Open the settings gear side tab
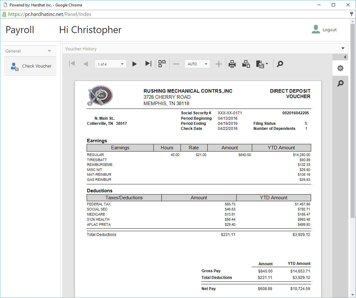Screen dimensions: 356x298 click(340, 68)
